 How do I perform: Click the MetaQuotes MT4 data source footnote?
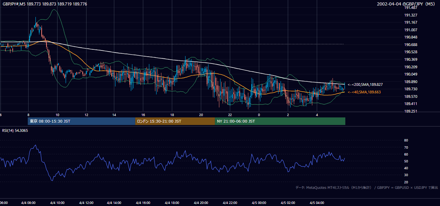point(367,187)
